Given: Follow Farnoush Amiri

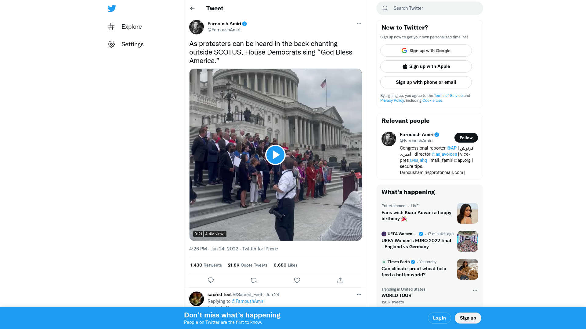Looking at the screenshot, I should (x=466, y=138).
